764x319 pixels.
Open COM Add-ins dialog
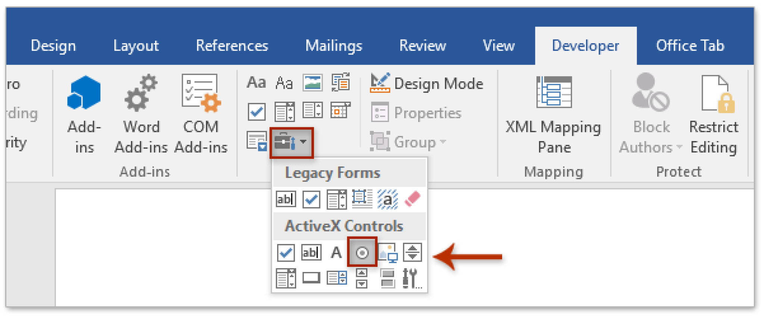pyautogui.click(x=201, y=114)
